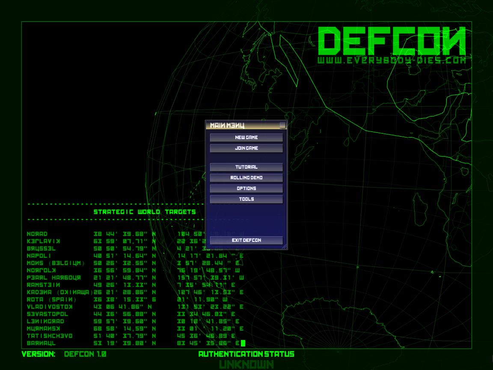Select the Mons (Belgium) target name
The height and width of the screenshot is (370, 493).
point(56,263)
